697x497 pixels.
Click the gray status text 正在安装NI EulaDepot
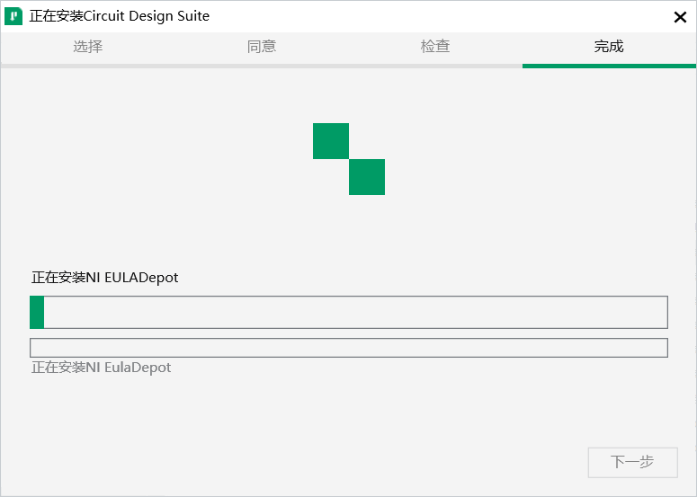102,368
